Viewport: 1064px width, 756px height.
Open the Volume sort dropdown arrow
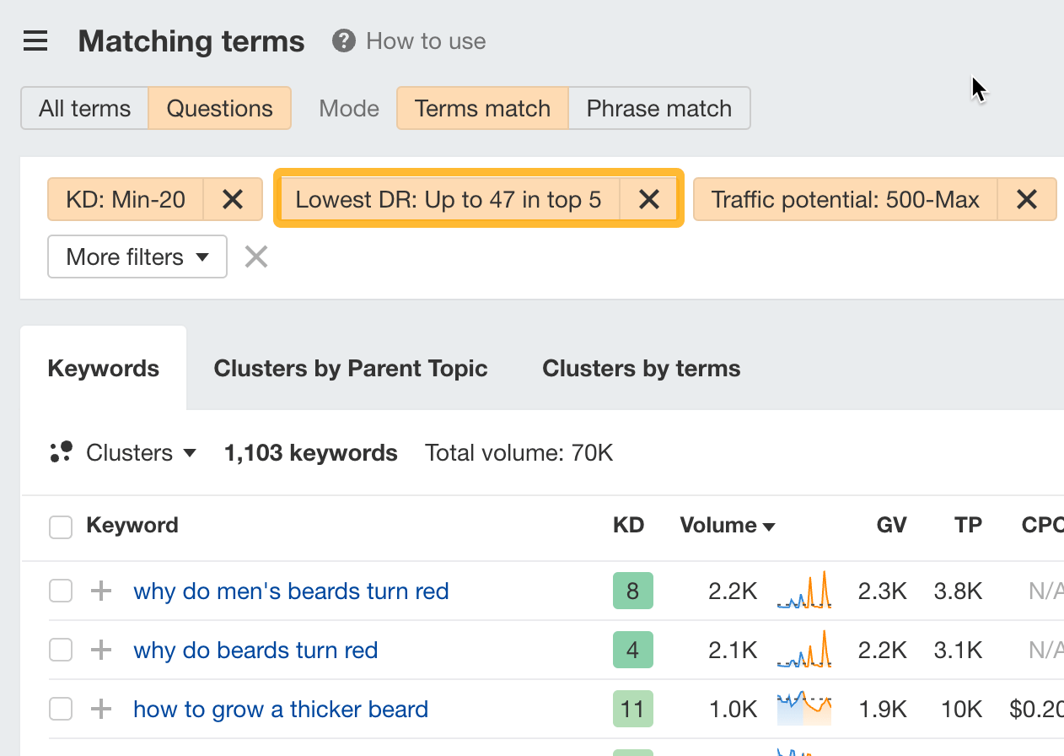(769, 526)
